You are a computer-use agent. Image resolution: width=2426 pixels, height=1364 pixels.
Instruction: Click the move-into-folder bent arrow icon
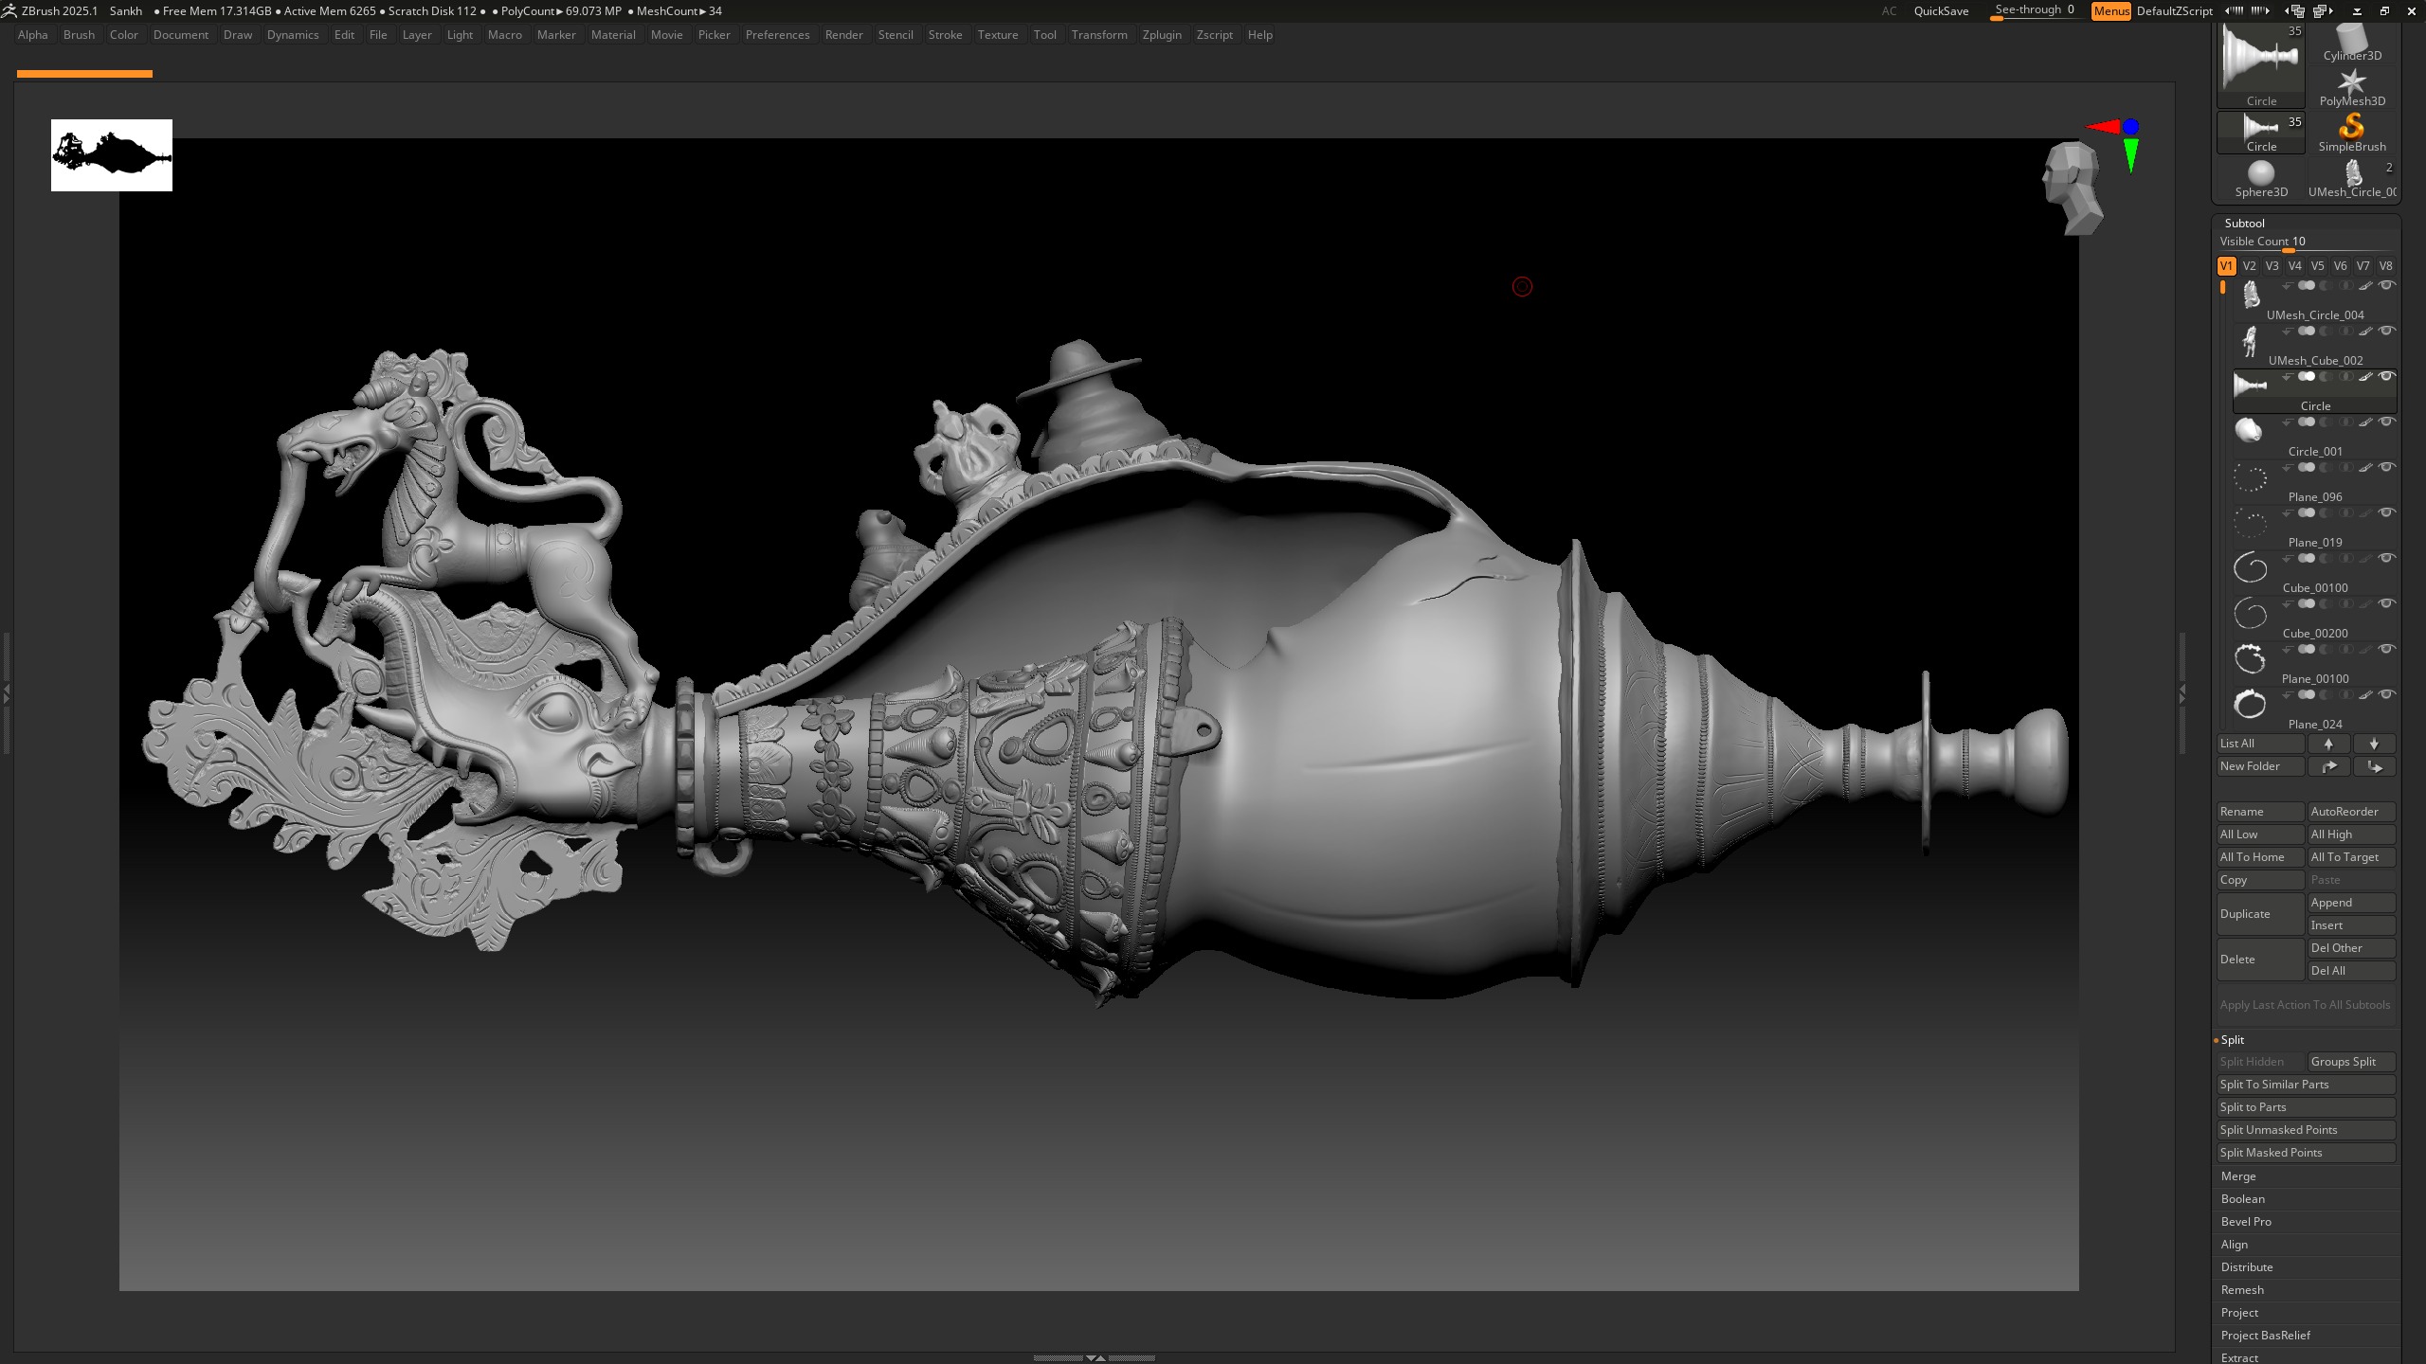pos(2374,766)
